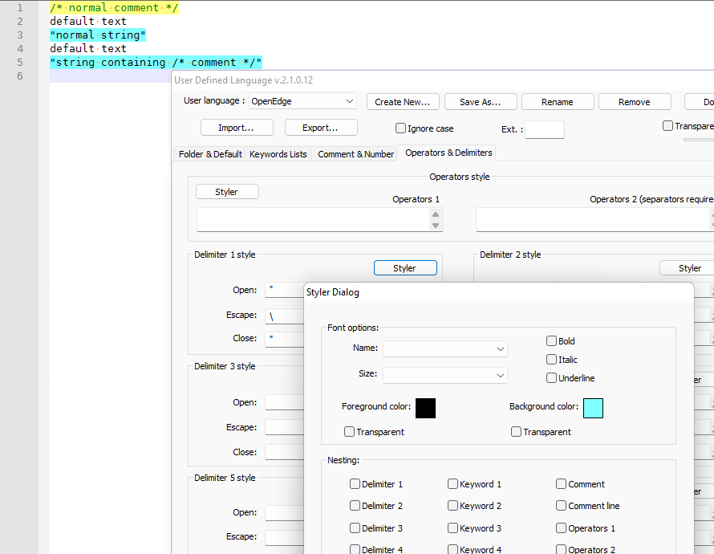Check the Comment line nesting checkbox
This screenshot has width=714, height=554.
(561, 505)
